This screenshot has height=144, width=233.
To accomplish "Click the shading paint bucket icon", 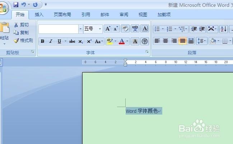I will click(x=213, y=41).
